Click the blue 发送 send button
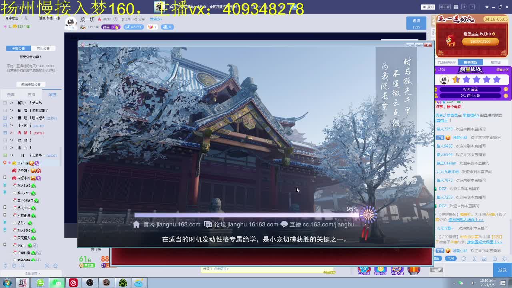 point(502,270)
